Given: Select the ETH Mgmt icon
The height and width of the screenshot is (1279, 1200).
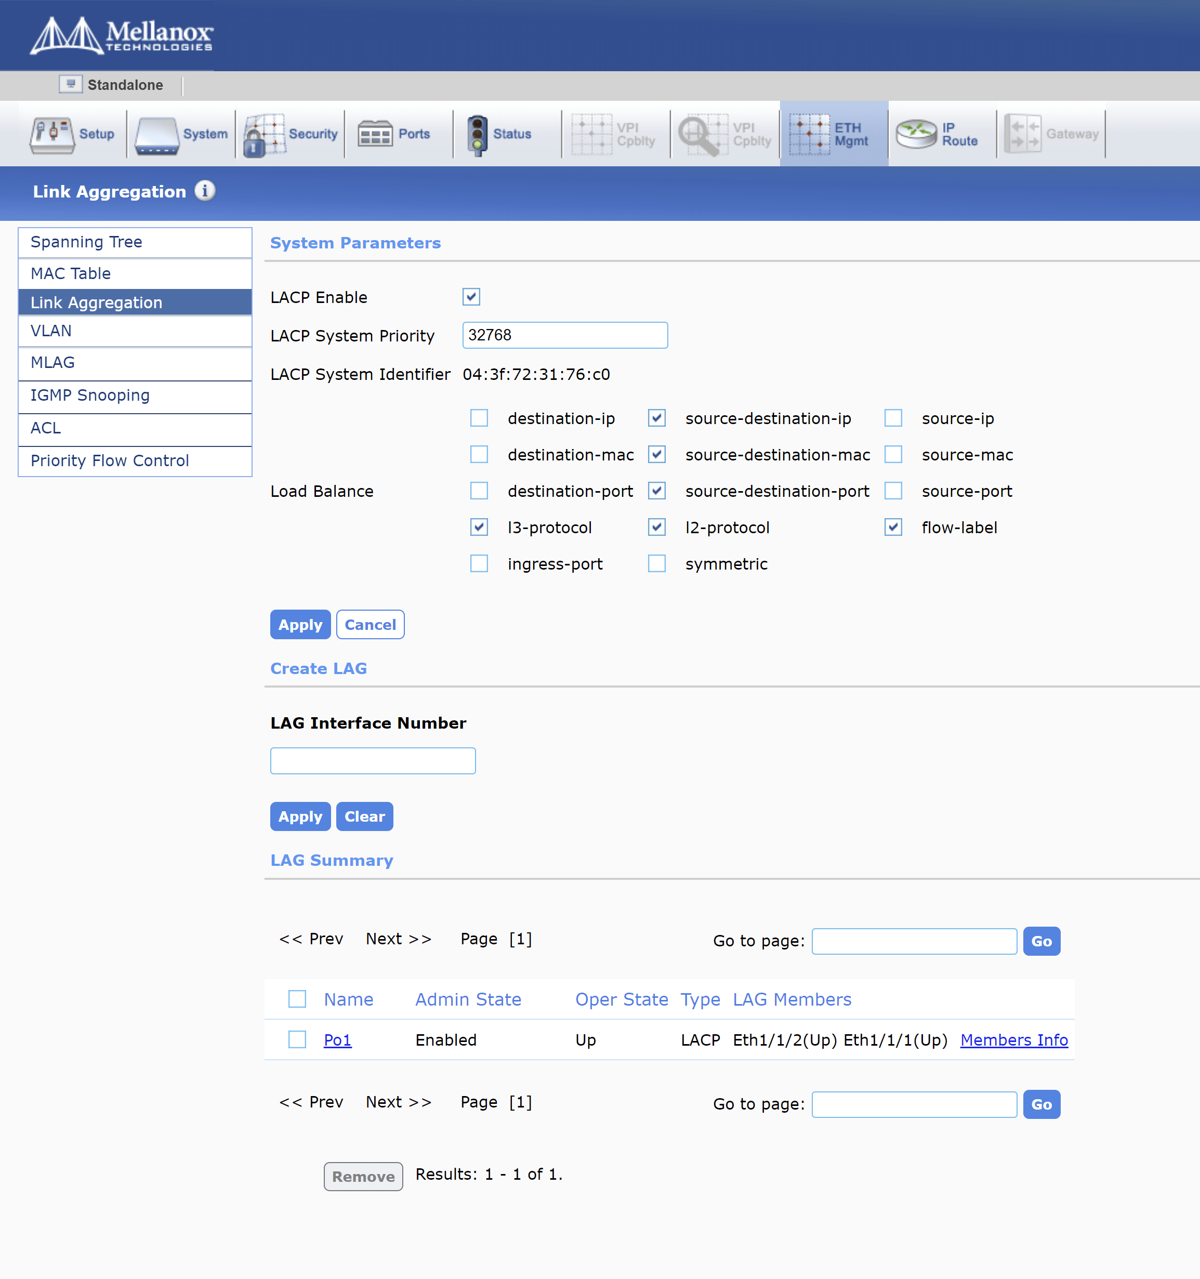Looking at the screenshot, I should point(809,135).
